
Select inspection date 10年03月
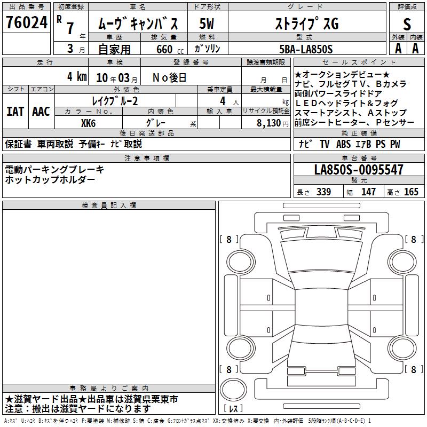pos(117,78)
